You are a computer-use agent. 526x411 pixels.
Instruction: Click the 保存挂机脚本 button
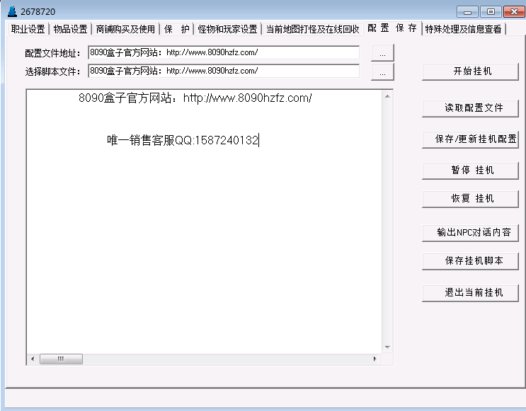coord(470,261)
